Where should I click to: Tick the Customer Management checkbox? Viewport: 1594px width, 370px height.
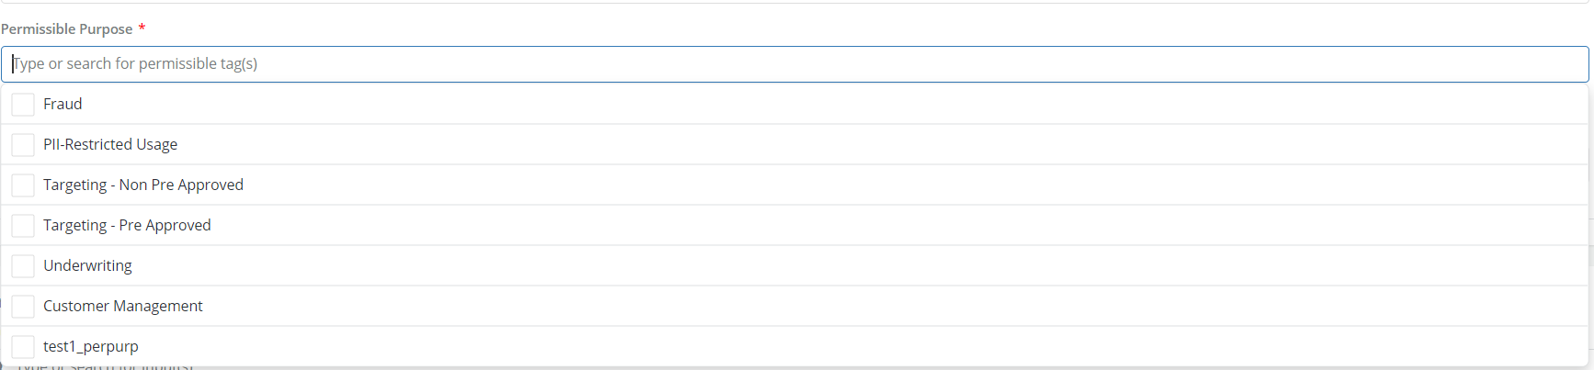tap(23, 307)
